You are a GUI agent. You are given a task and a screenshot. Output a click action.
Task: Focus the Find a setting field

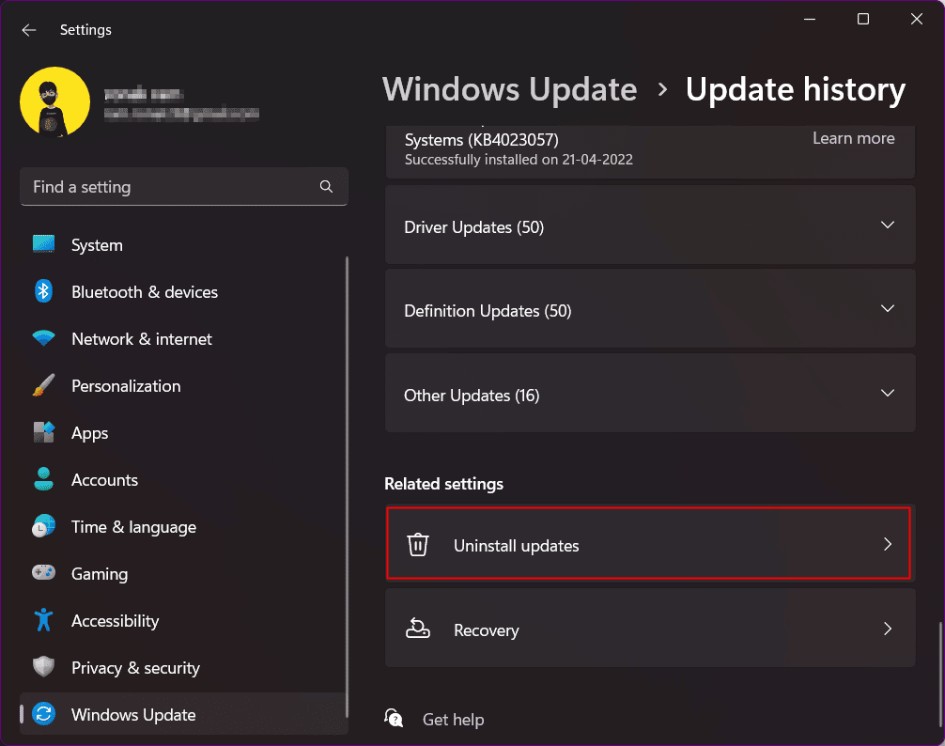[x=184, y=187]
